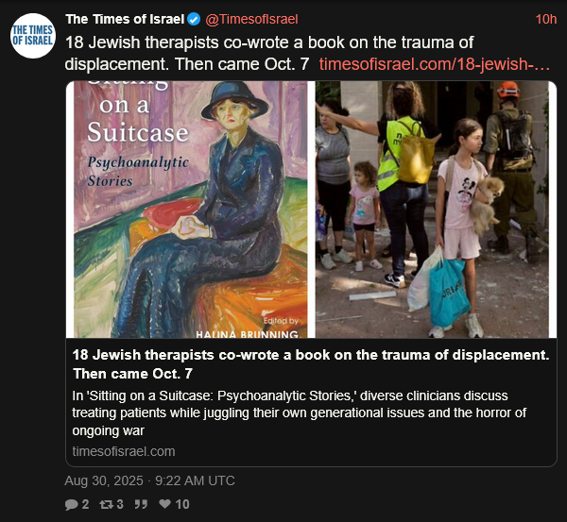Click the blue verified checkmark badge
This screenshot has width=567, height=522.
194,19
